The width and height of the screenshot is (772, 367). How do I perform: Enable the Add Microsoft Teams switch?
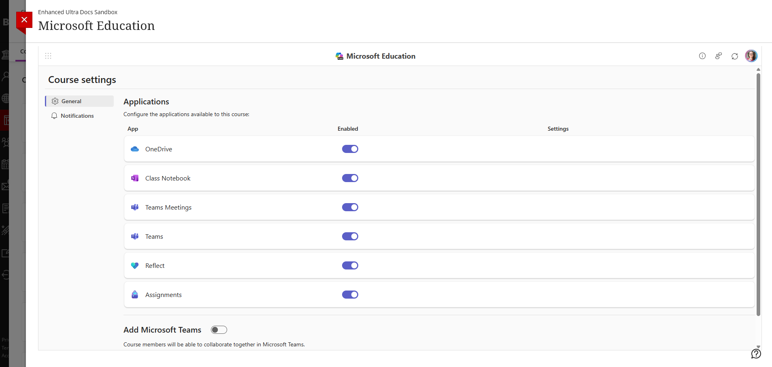click(x=219, y=330)
